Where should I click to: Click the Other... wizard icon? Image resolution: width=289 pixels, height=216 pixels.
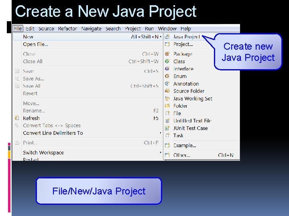pyautogui.click(x=167, y=155)
